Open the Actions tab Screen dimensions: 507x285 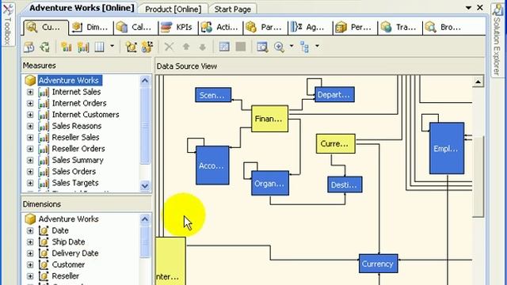tap(220, 28)
